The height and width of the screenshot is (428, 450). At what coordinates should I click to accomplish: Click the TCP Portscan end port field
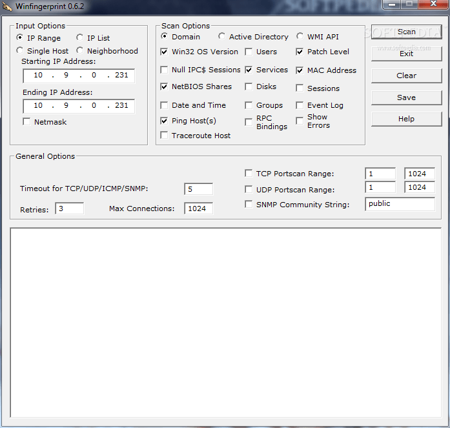click(x=420, y=174)
